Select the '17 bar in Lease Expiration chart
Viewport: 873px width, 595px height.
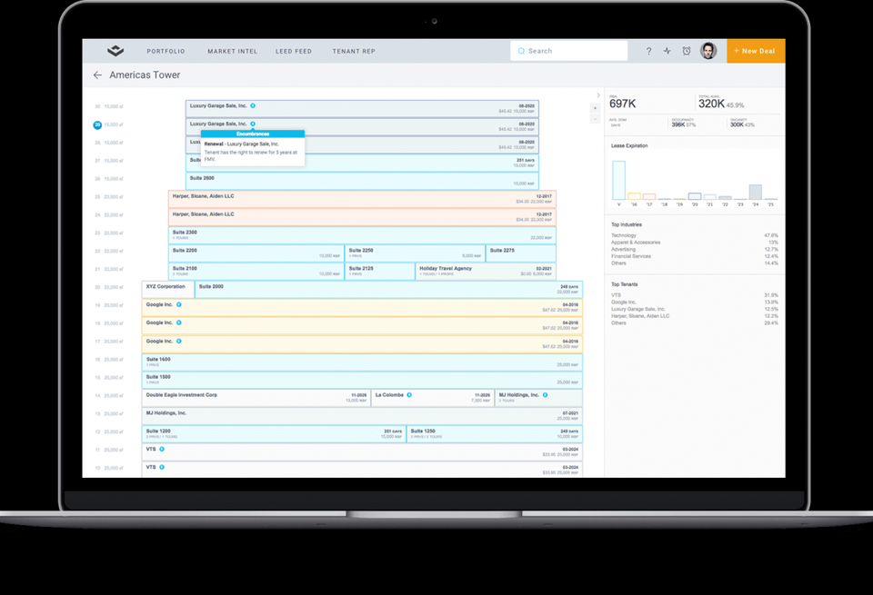pyautogui.click(x=648, y=197)
